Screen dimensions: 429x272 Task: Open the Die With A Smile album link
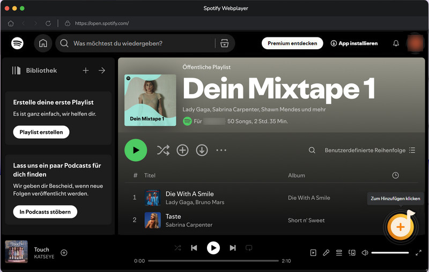click(309, 198)
